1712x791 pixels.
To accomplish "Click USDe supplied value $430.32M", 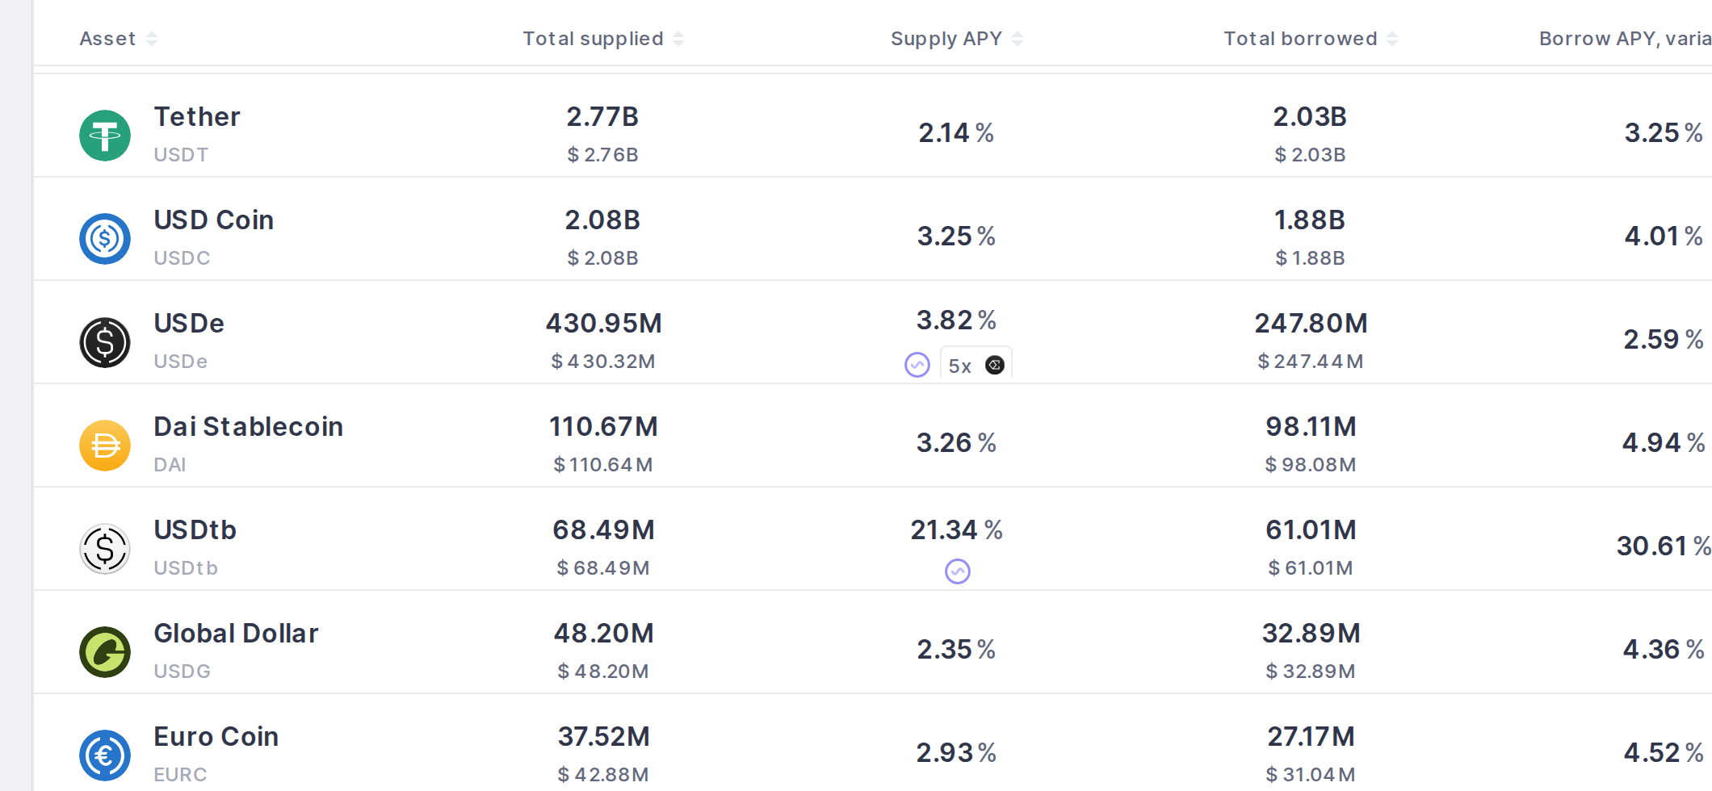I will [603, 362].
